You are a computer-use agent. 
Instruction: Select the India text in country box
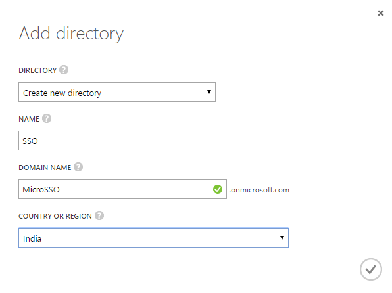(32, 238)
